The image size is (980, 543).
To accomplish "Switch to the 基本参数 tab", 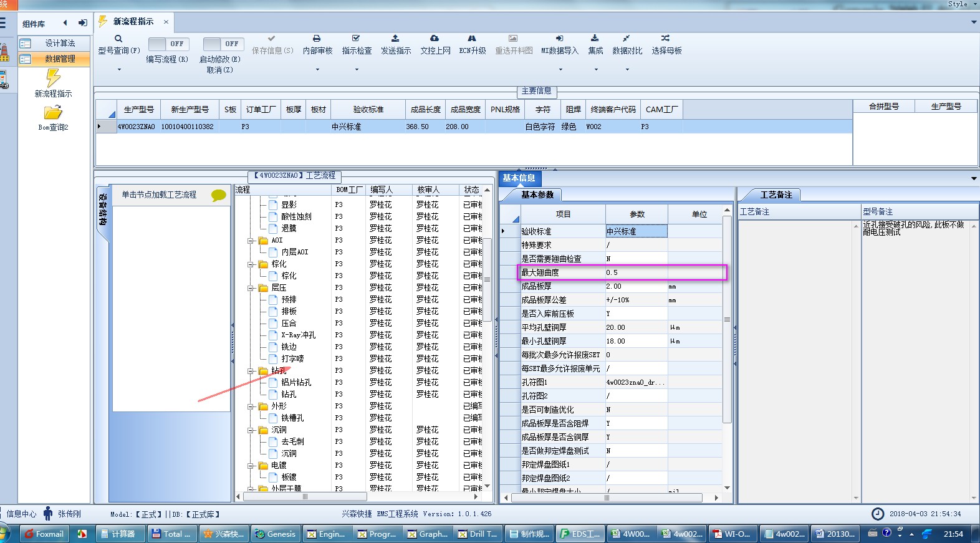I will point(537,195).
